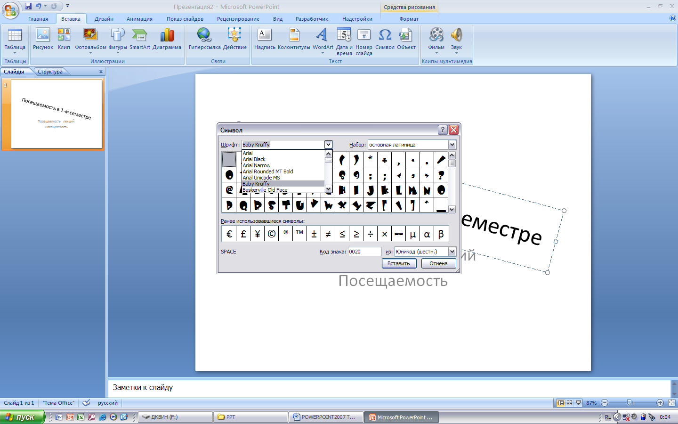678x424 pixels.
Task: Undo the last action
Action: (x=38, y=6)
